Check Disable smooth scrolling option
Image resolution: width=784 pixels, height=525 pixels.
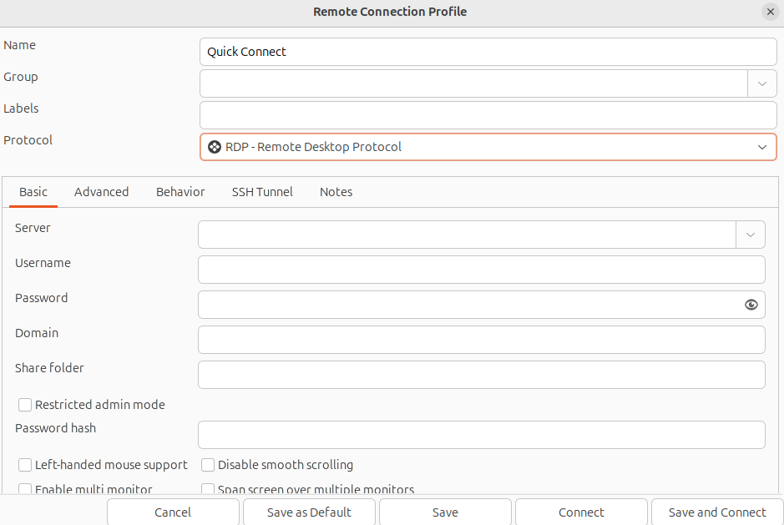click(x=208, y=465)
